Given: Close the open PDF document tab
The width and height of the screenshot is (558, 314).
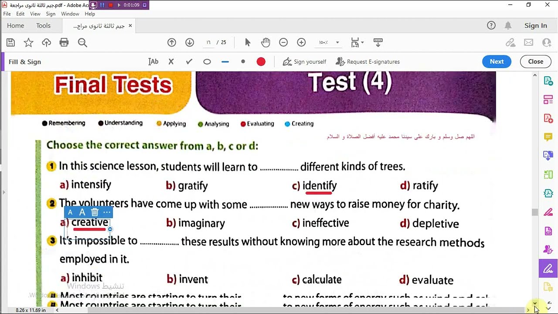Looking at the screenshot, I should 130,26.
